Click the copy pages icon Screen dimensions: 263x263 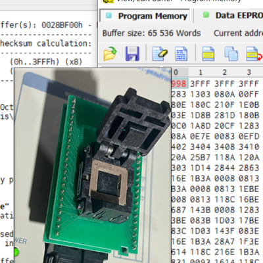point(231,53)
